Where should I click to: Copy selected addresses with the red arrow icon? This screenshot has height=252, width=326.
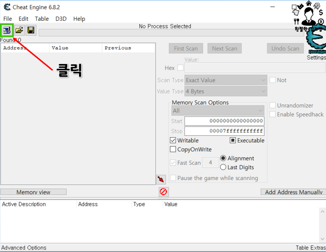coord(161,179)
